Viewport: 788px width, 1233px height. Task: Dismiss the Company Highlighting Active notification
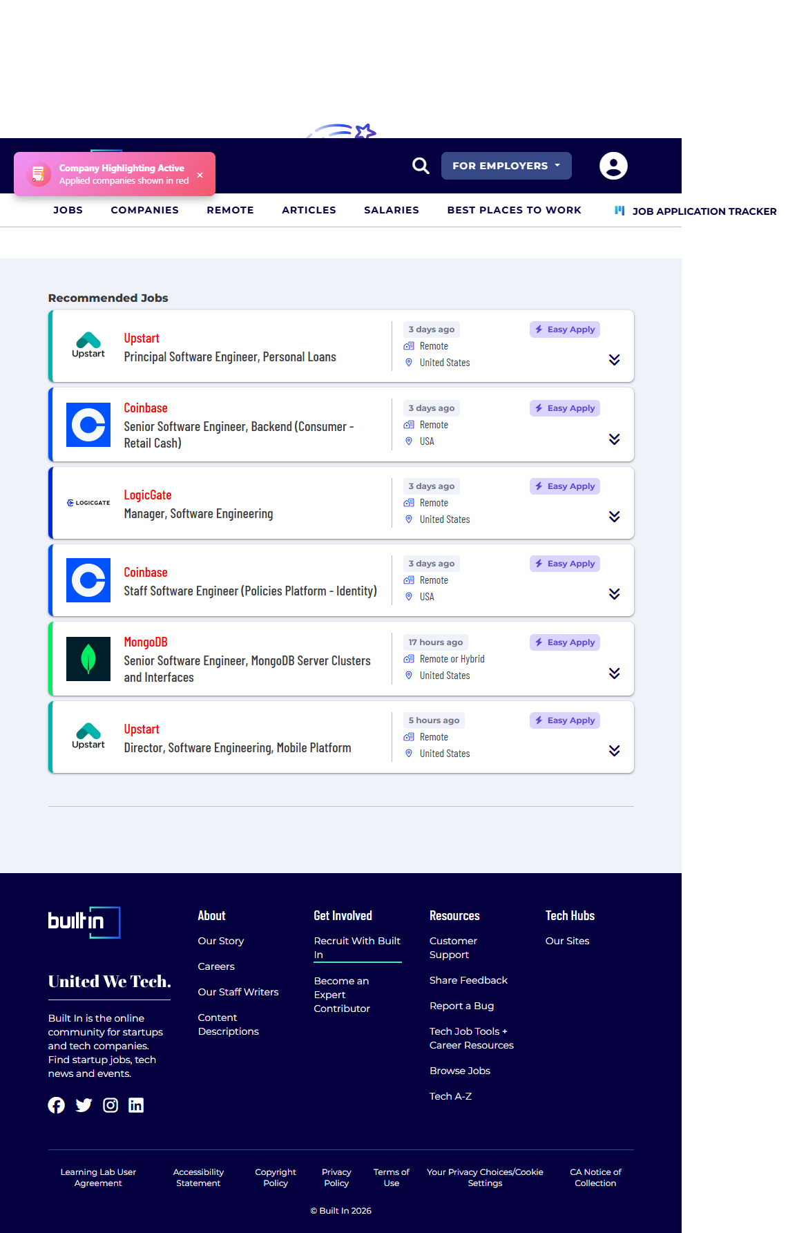pos(200,175)
